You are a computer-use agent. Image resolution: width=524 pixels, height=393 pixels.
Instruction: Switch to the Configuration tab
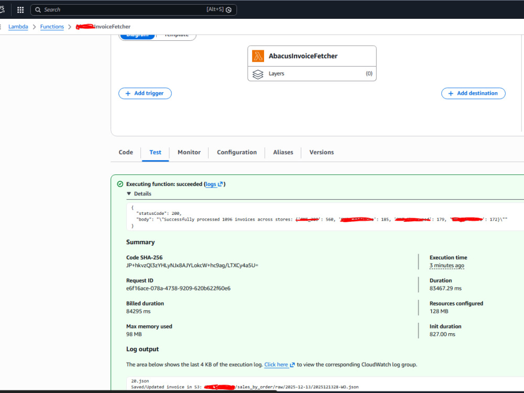[x=237, y=152]
